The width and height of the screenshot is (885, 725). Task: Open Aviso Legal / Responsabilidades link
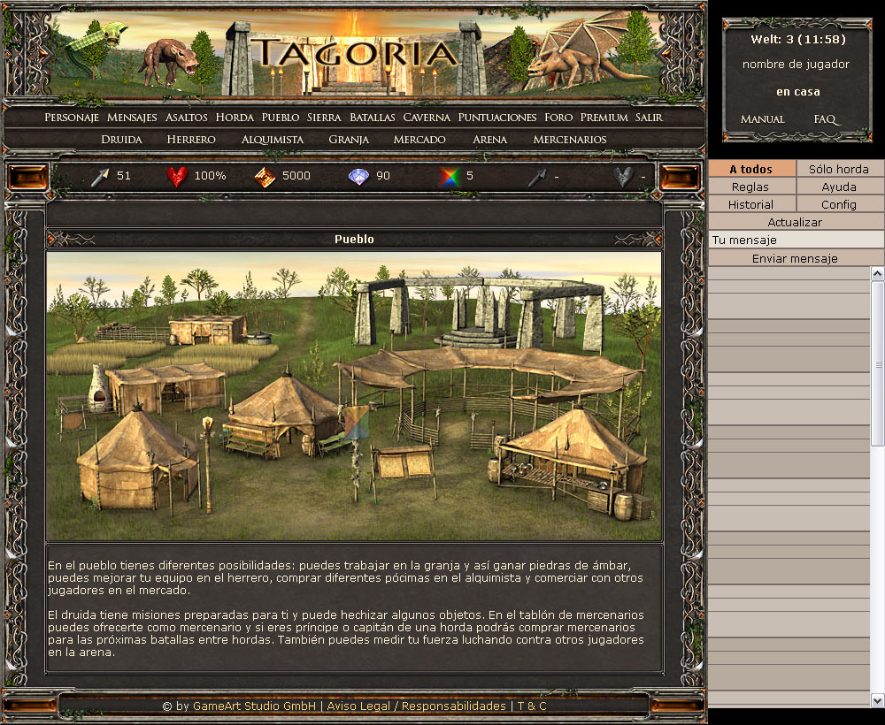tap(417, 706)
